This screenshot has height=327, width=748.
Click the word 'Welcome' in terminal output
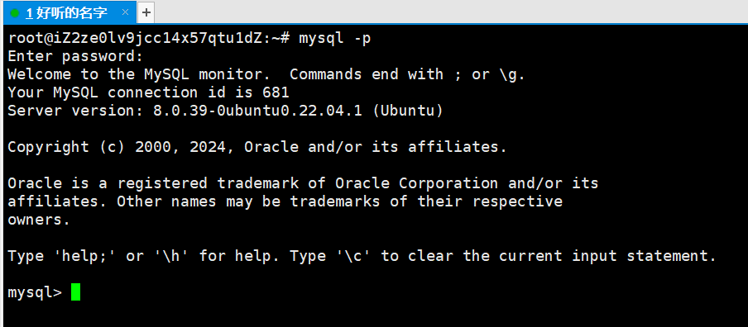(39, 74)
